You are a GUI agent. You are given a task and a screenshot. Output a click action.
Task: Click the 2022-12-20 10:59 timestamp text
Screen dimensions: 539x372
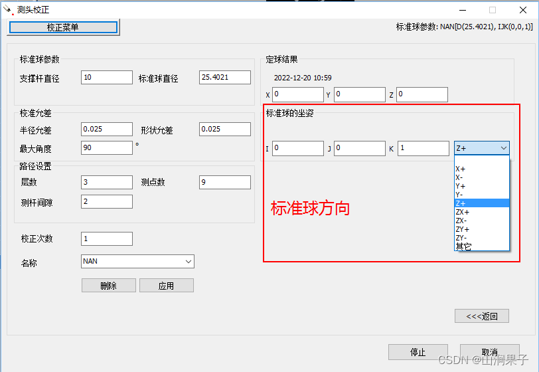click(303, 78)
